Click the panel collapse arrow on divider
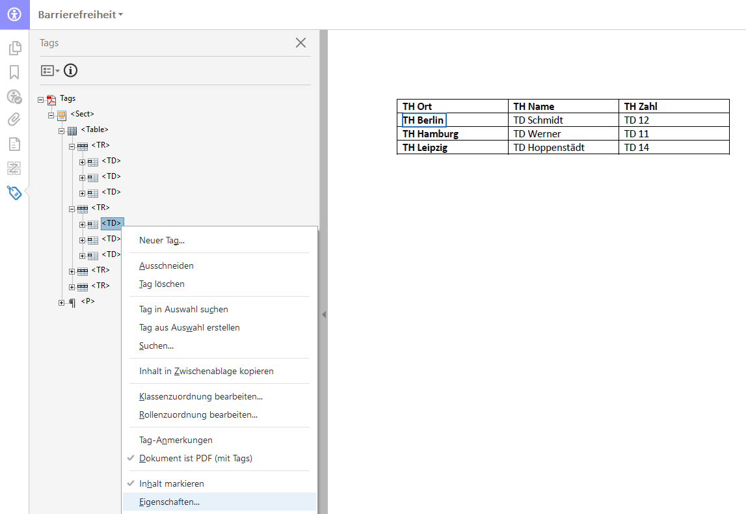 click(x=323, y=314)
